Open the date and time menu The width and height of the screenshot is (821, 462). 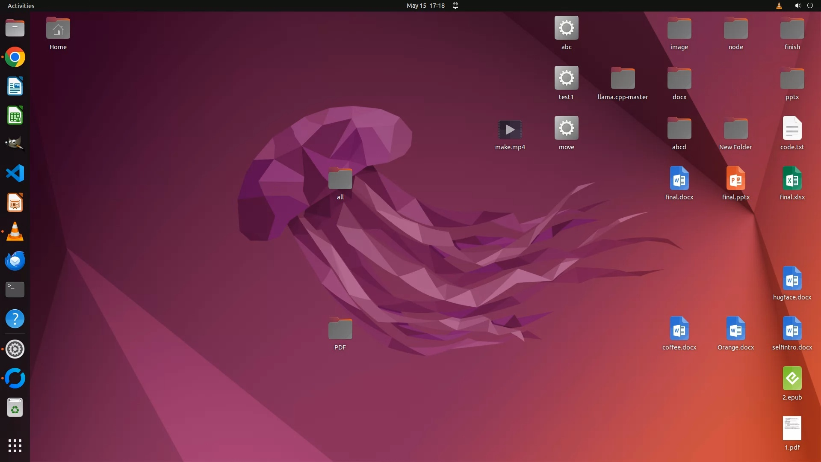(425, 6)
